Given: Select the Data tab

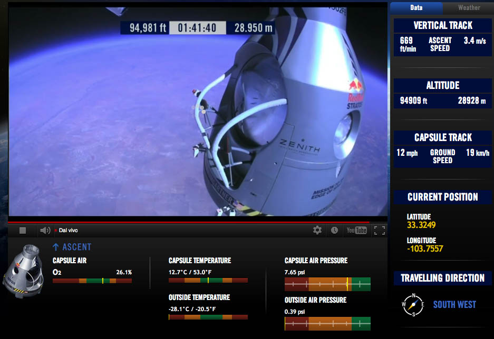Looking at the screenshot, I should click(416, 7).
